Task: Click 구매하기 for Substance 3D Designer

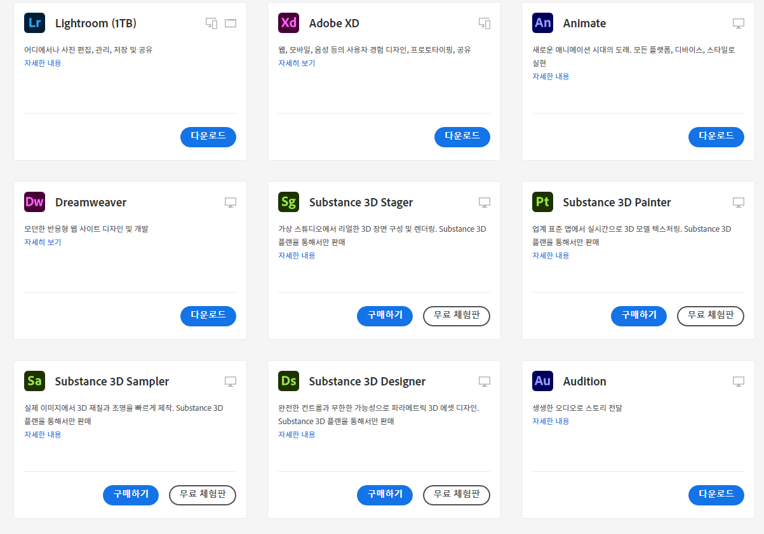Action: [385, 495]
